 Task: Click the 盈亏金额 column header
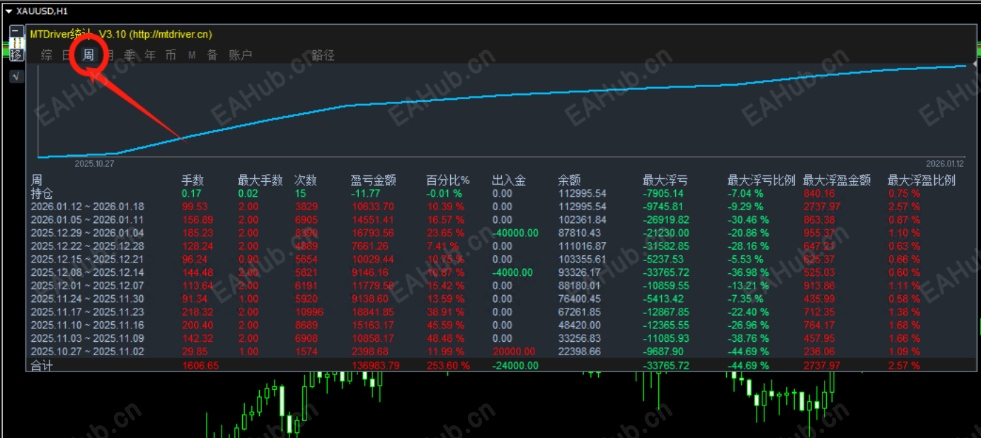click(x=373, y=180)
